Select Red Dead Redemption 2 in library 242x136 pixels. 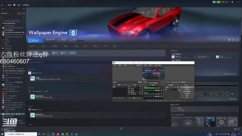11,91
